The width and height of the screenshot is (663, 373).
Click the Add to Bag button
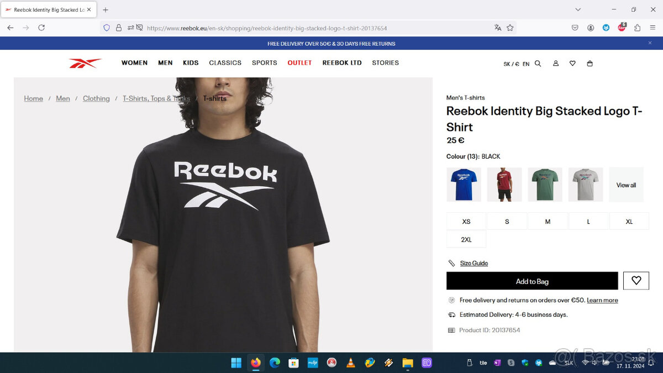(532, 281)
